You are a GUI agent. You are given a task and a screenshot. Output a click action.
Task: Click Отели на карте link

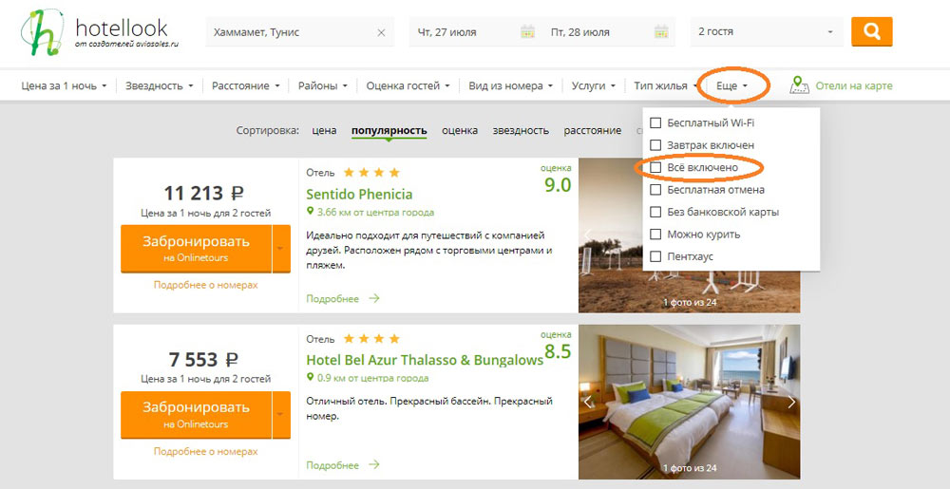pyautogui.click(x=854, y=86)
